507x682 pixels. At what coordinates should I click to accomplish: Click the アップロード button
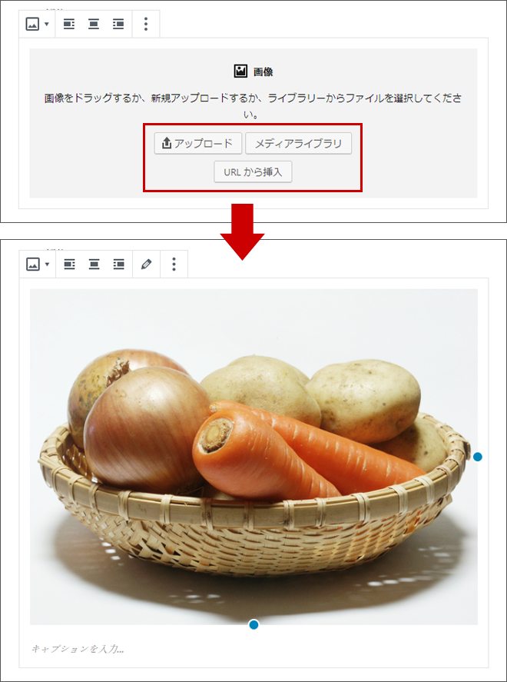point(198,143)
